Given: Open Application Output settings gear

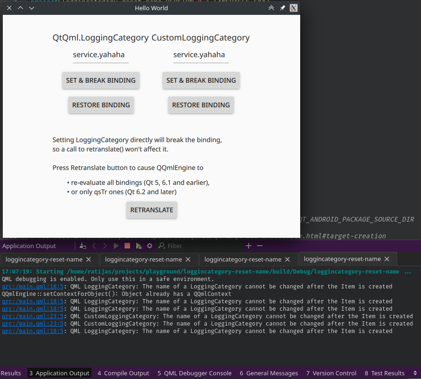Looking at the screenshot, I should 150,246.
